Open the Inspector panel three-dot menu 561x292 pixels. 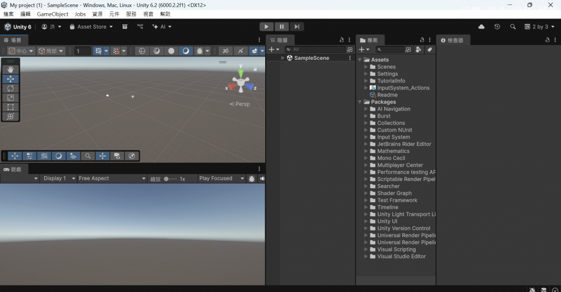[x=555, y=40]
